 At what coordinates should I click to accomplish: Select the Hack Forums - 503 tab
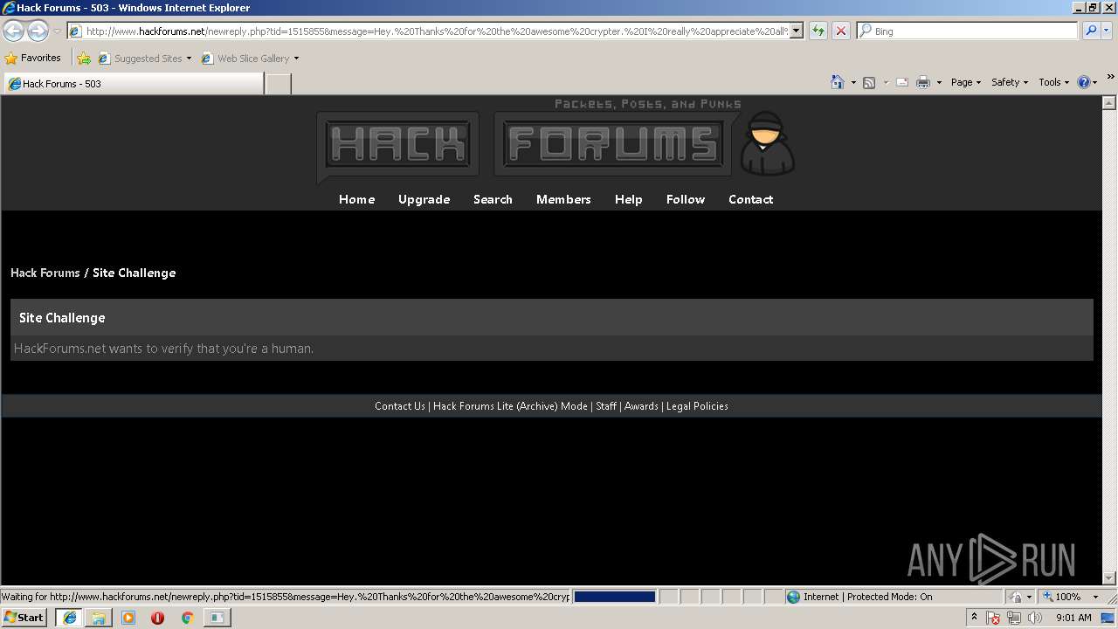click(133, 84)
